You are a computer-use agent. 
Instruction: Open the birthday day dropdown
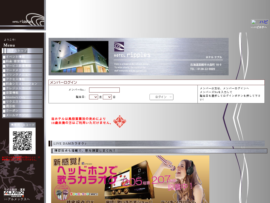point(107,97)
